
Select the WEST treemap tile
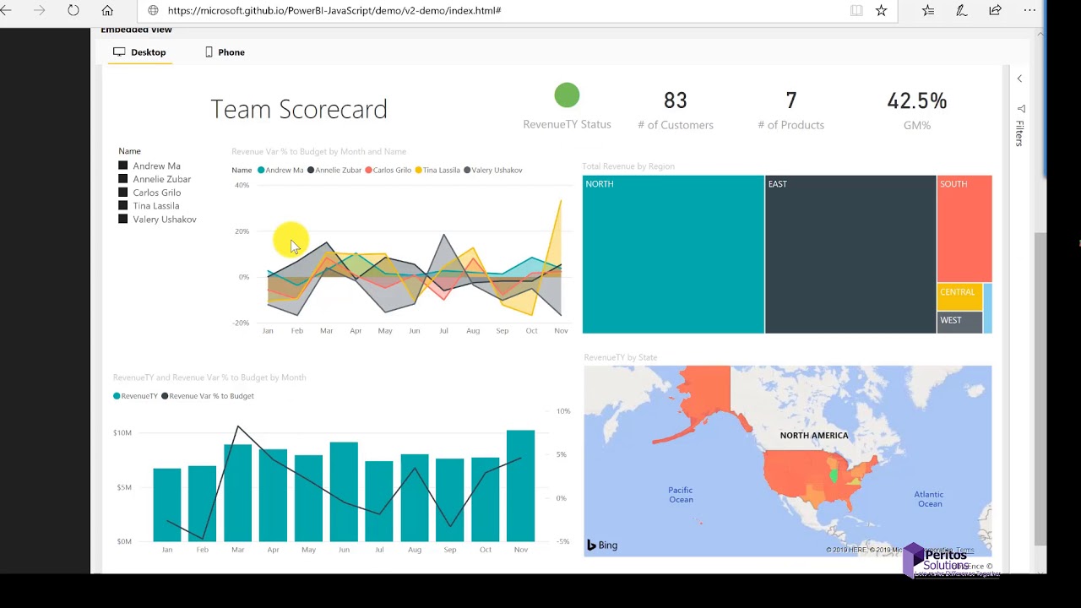tap(960, 322)
